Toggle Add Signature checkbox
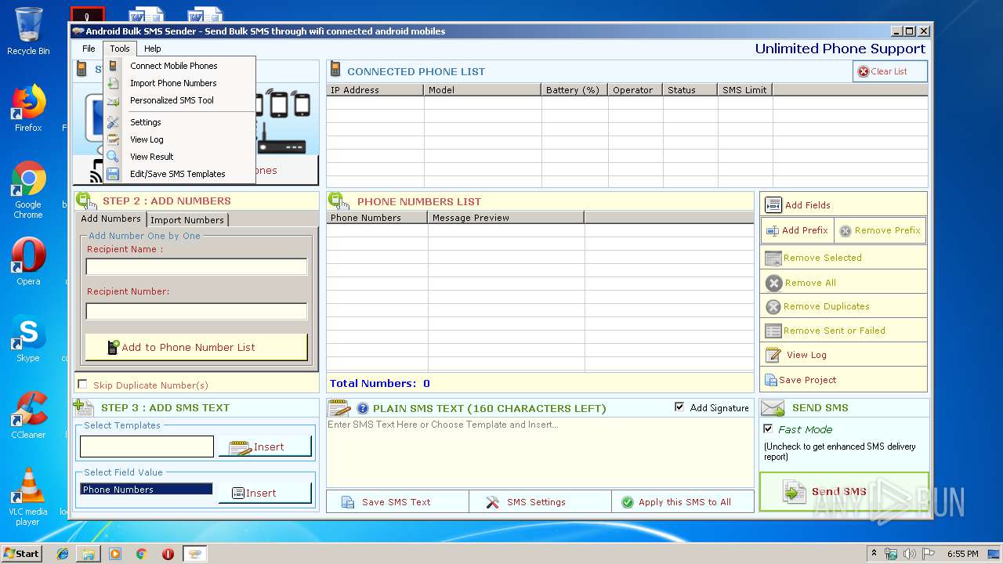 (x=679, y=407)
